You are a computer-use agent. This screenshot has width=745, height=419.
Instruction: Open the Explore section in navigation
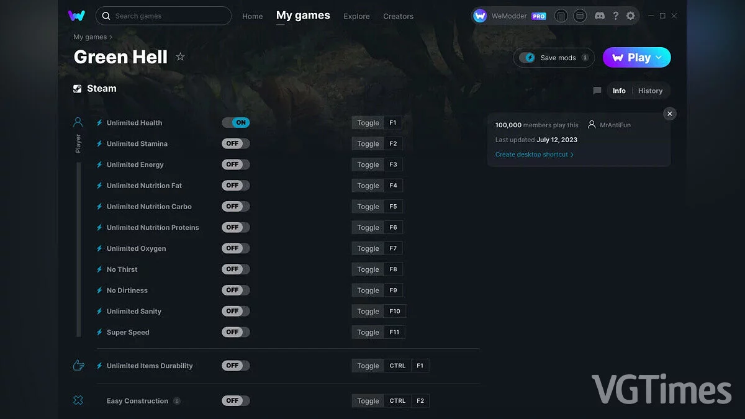point(356,16)
